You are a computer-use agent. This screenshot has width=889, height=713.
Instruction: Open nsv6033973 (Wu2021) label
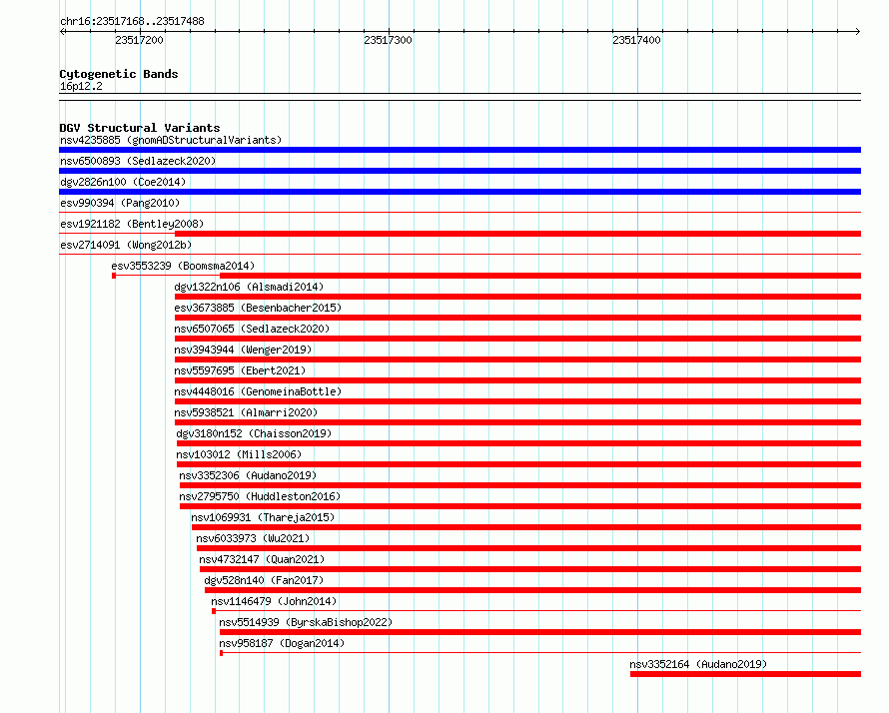(253, 538)
